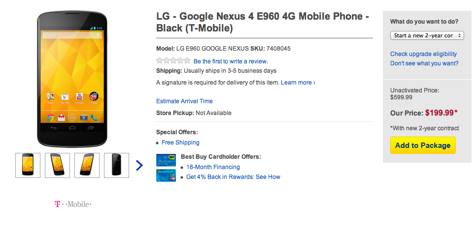Select the first front-view phone thumbnail
Viewport: 474px width, 233px height.
click(x=28, y=165)
